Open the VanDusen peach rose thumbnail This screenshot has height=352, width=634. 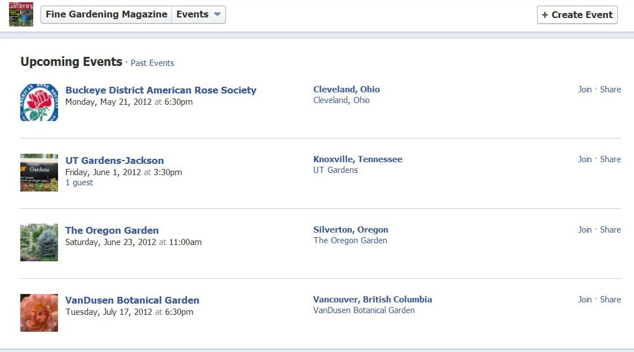39,313
